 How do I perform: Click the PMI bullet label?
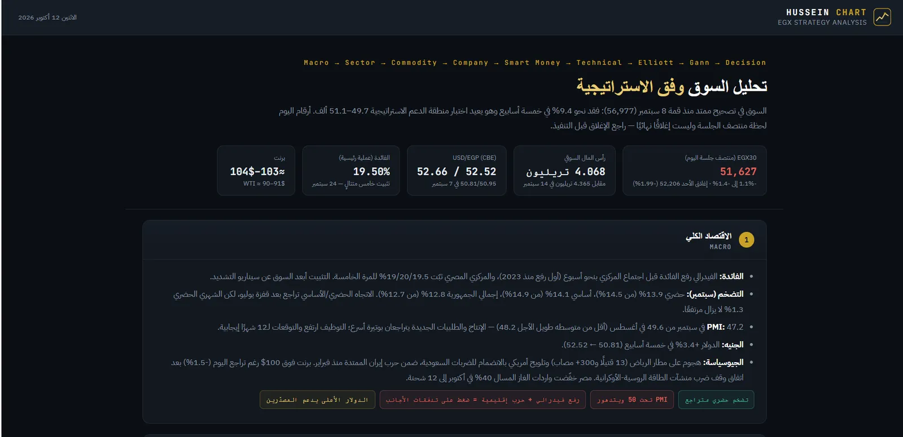(x=716, y=327)
